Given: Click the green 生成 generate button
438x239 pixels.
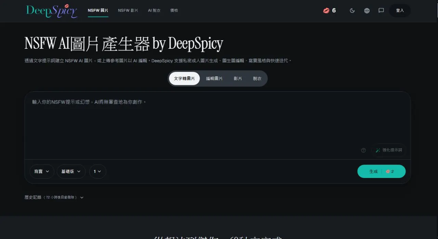Looking at the screenshot, I should [382, 171].
